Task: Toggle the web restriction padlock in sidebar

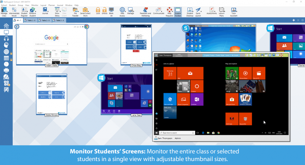Action: (x=11, y=53)
